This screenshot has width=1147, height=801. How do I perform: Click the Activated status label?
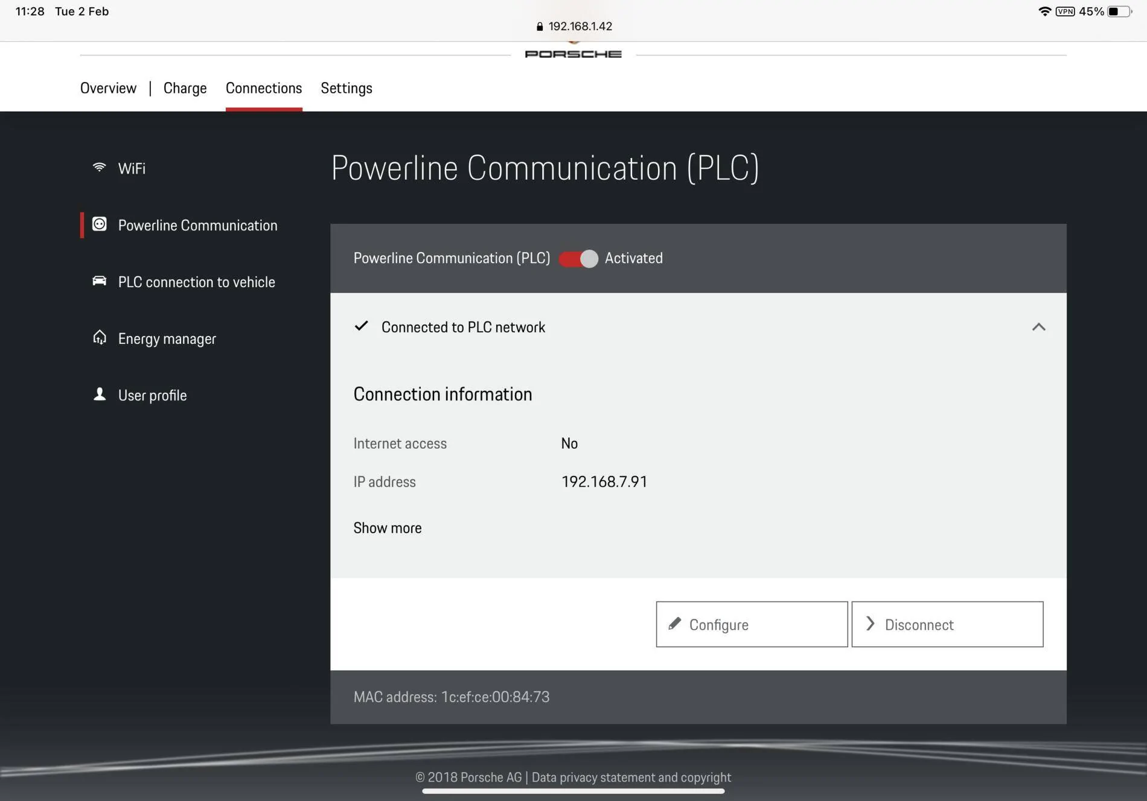(634, 258)
